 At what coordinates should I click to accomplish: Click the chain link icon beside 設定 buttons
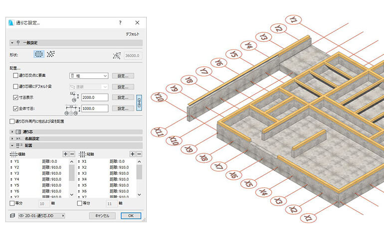[139, 102]
